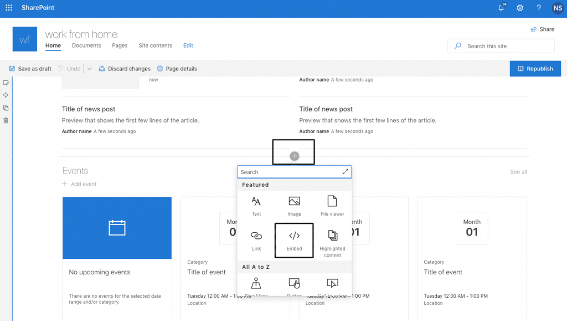Delete the web part via trash icon
Image resolution: width=567 pixels, height=321 pixels.
(x=7, y=120)
